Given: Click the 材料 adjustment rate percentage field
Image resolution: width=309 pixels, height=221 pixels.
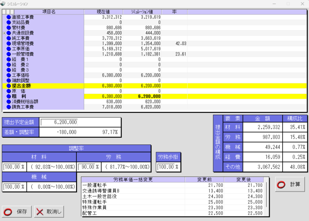Looking at the screenshot, I should point(12,167).
